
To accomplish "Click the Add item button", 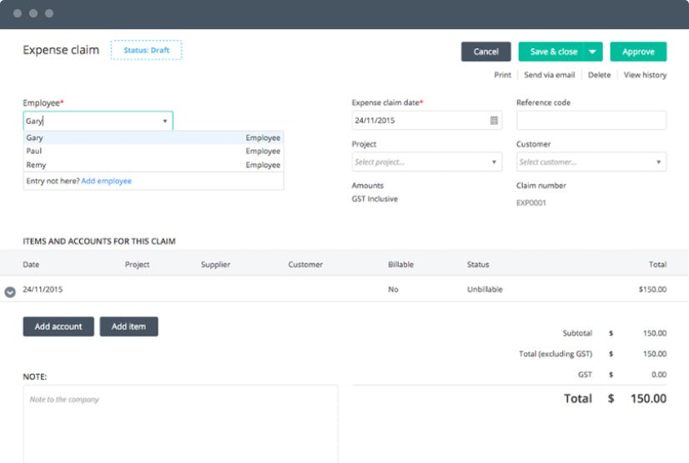I will coord(128,326).
